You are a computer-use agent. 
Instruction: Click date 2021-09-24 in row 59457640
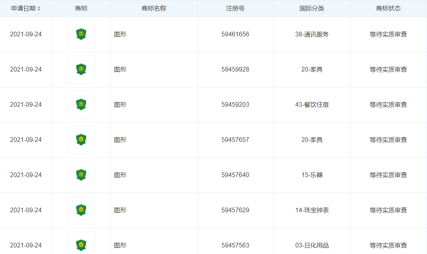tap(26, 175)
